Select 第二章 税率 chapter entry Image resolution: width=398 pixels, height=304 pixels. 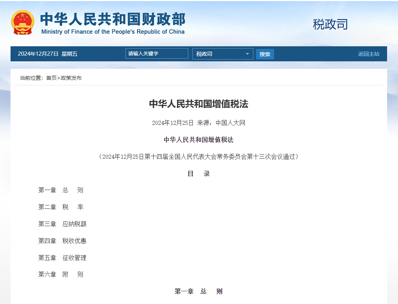60,207
